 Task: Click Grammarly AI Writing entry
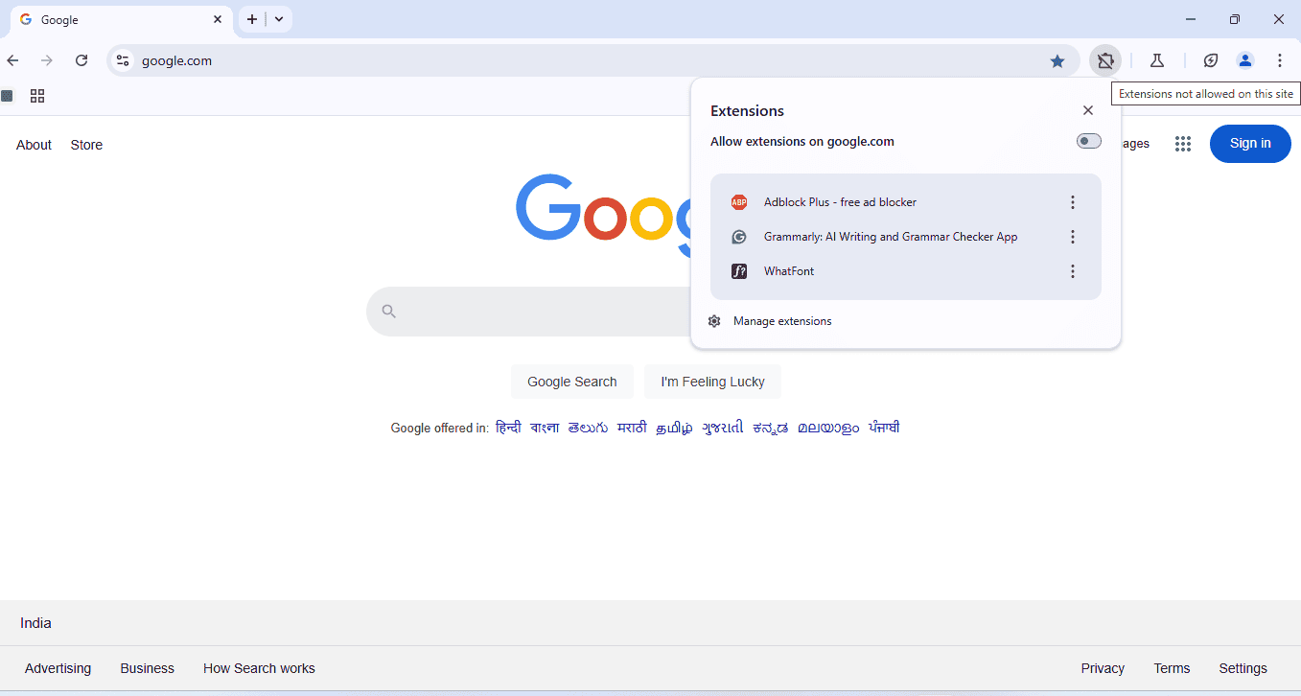891,237
